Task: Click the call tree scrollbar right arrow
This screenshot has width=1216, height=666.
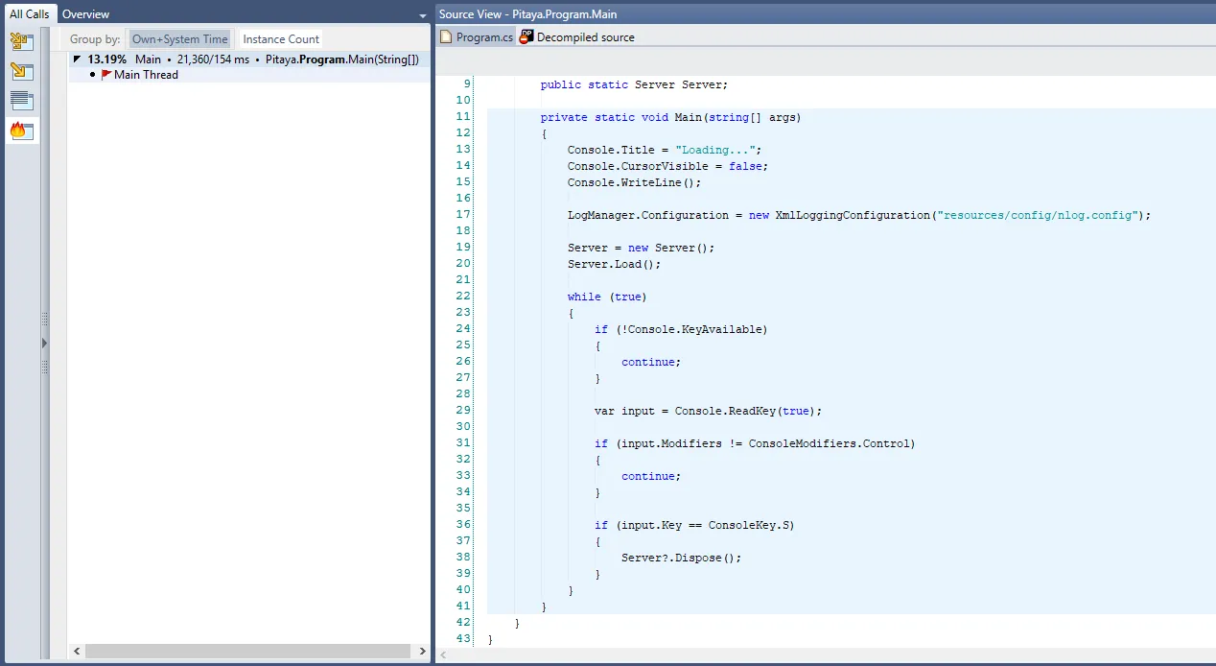Action: pyautogui.click(x=422, y=652)
